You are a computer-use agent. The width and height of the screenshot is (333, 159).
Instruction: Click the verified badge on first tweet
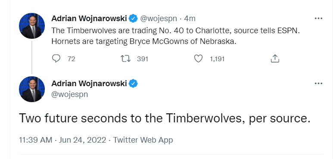tap(133, 19)
